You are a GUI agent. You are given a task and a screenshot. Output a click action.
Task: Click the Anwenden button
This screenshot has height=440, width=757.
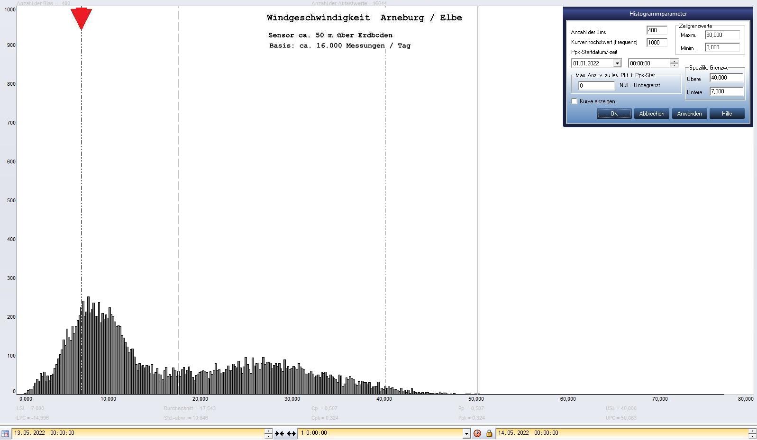[x=689, y=114]
